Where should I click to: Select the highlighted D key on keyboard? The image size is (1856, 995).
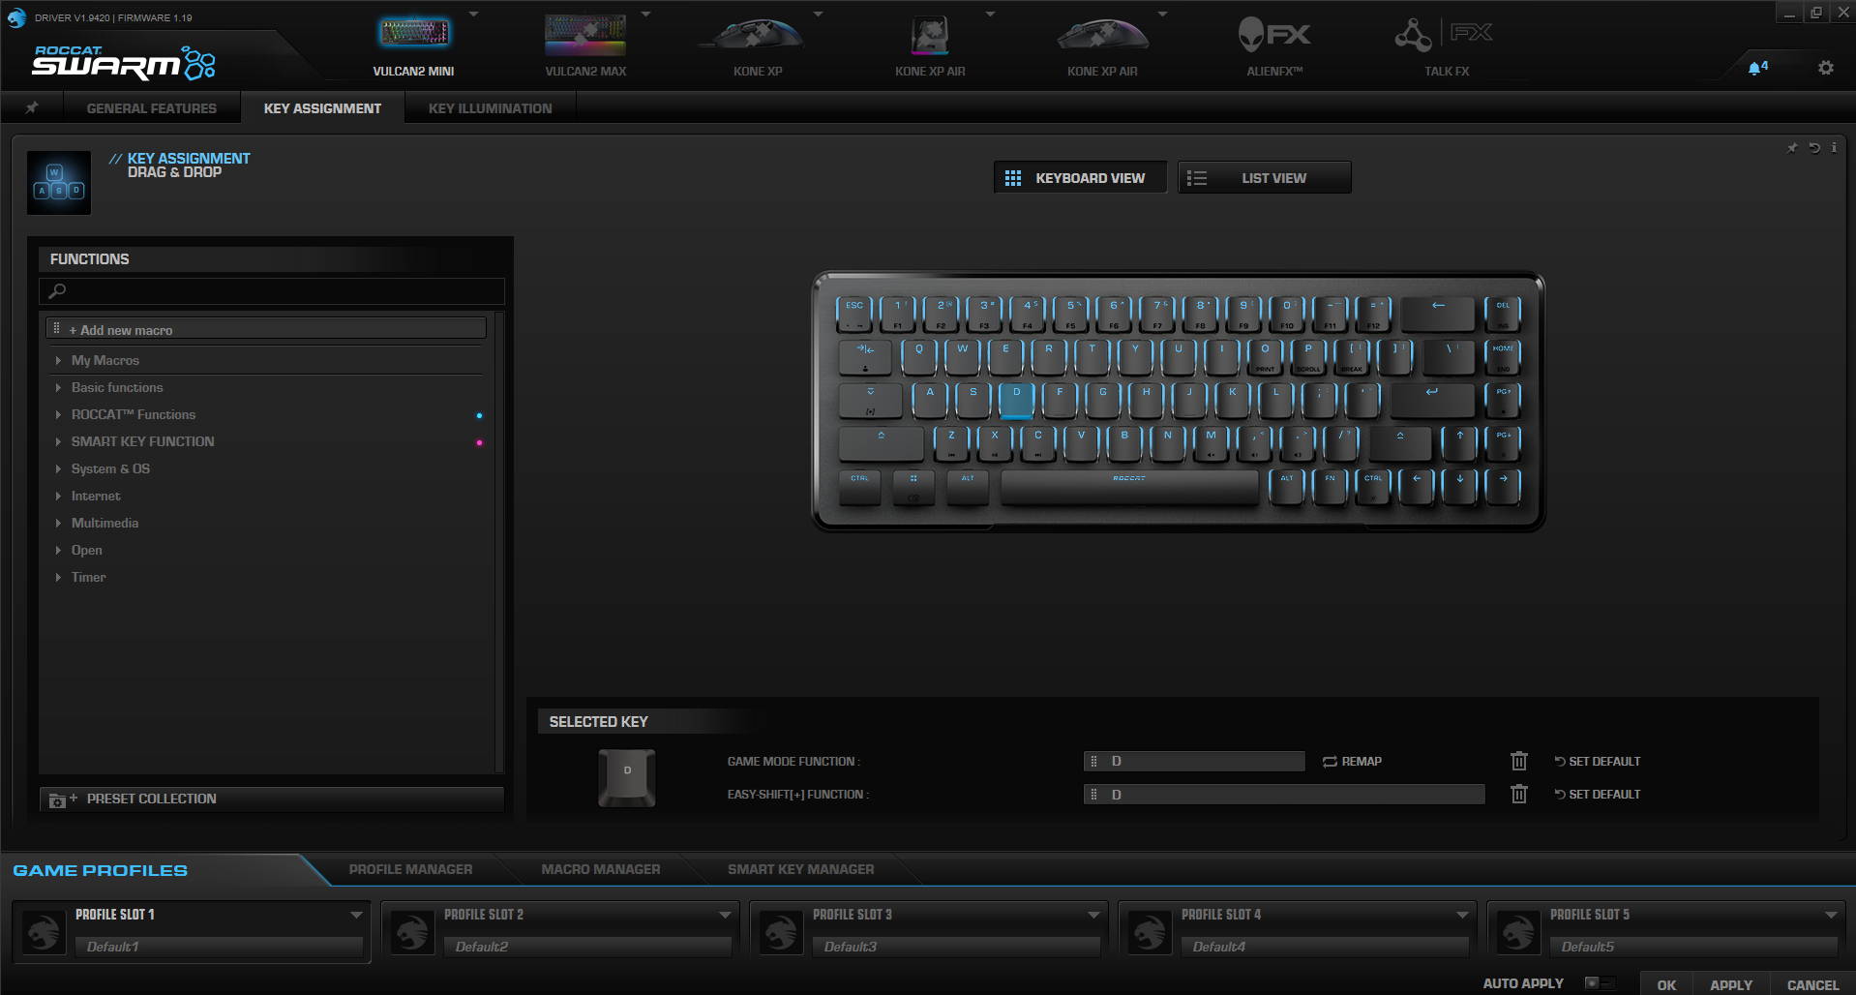[x=1016, y=399]
